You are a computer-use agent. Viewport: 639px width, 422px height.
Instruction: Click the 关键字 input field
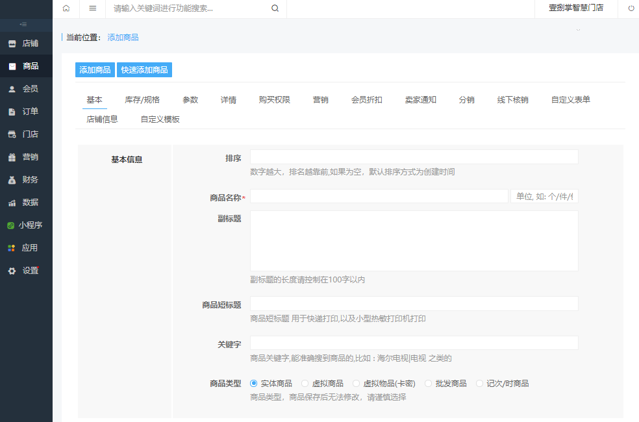tap(414, 343)
